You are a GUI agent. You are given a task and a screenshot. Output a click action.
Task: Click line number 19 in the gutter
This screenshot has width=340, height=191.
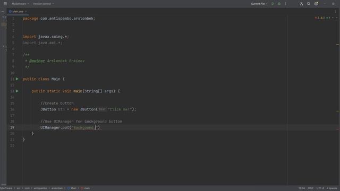click(12, 127)
